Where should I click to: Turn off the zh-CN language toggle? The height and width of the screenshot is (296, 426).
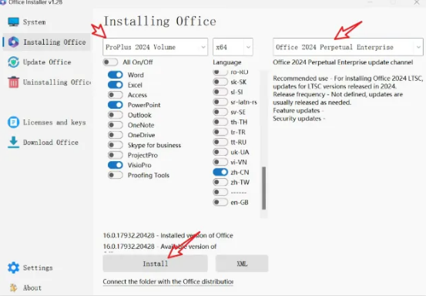(220, 172)
